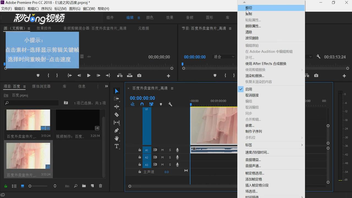
Task: Select the Hand tool
Action: pos(117,138)
